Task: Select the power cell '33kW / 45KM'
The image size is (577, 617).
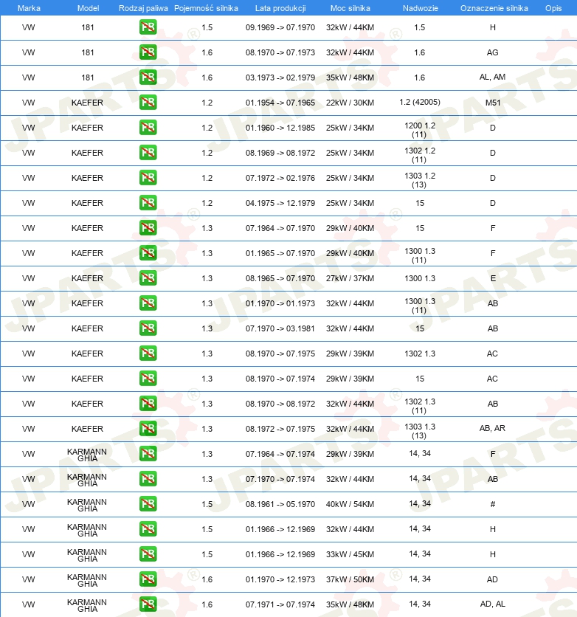Action: (350, 554)
